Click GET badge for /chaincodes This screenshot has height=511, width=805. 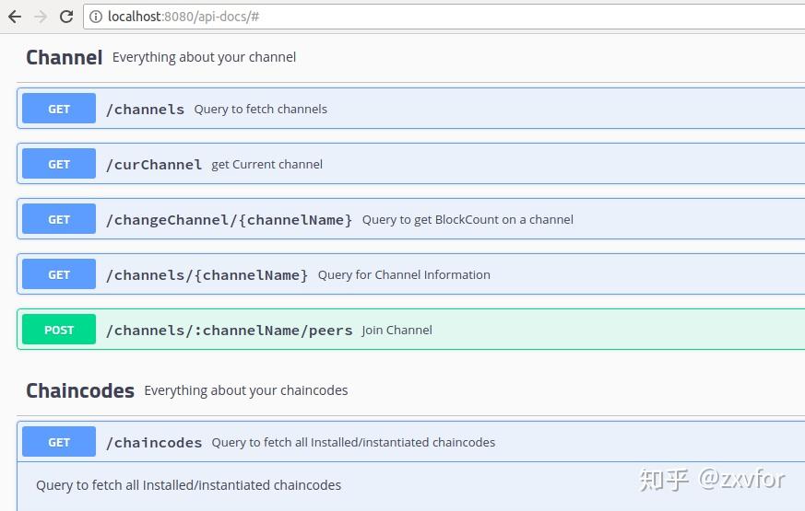point(59,442)
